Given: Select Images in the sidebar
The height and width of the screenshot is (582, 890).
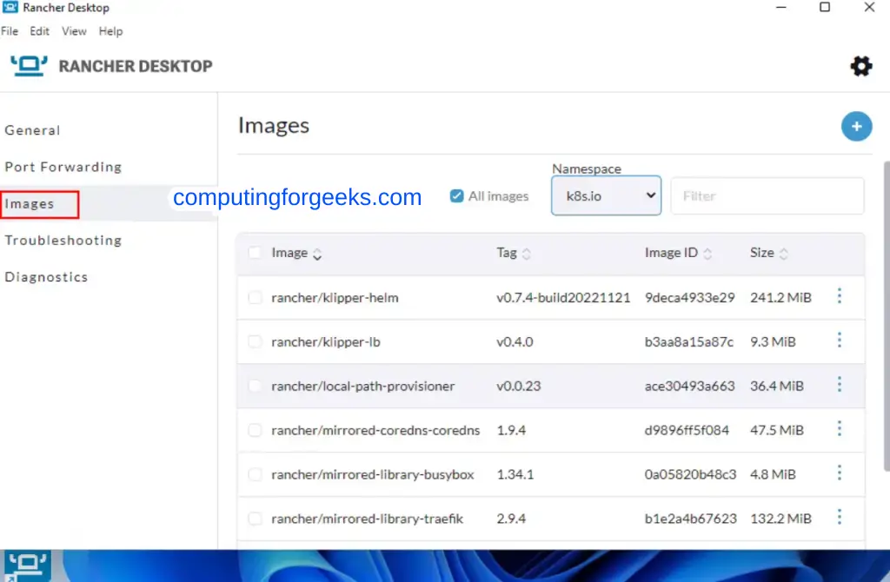Looking at the screenshot, I should point(30,203).
